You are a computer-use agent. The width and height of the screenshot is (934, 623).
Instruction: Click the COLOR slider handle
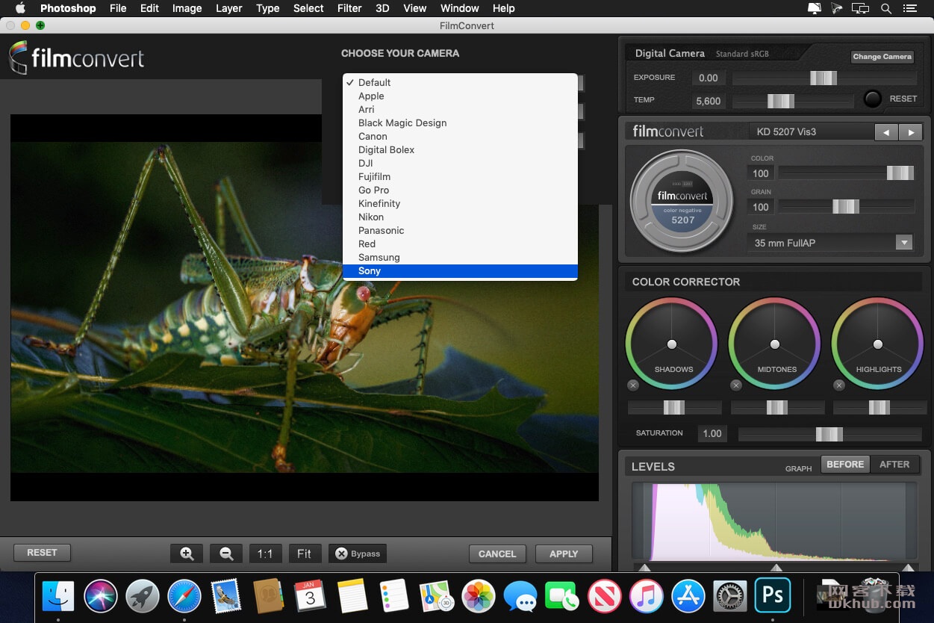pyautogui.click(x=900, y=173)
